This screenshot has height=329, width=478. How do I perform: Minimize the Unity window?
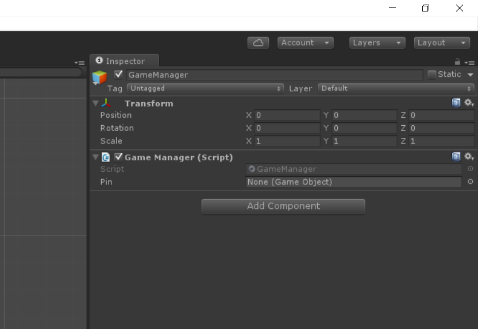coord(392,8)
